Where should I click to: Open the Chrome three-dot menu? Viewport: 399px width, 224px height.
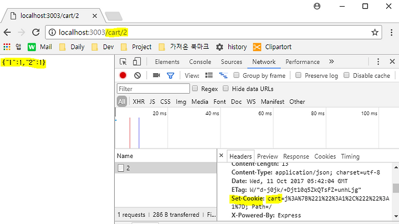click(391, 32)
